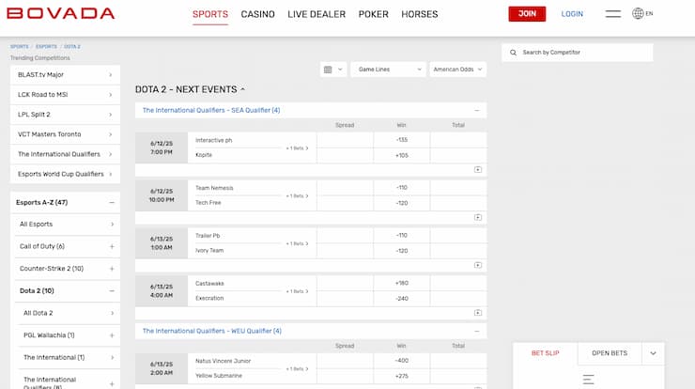Select Yellow Submarine odds +275

(x=402, y=376)
